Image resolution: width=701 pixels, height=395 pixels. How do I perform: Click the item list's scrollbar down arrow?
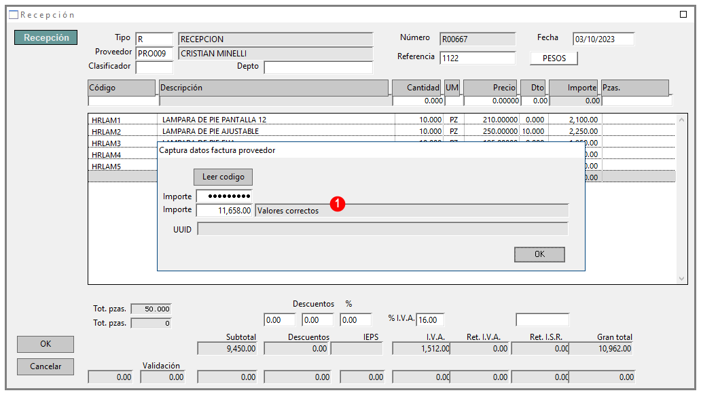(x=681, y=278)
